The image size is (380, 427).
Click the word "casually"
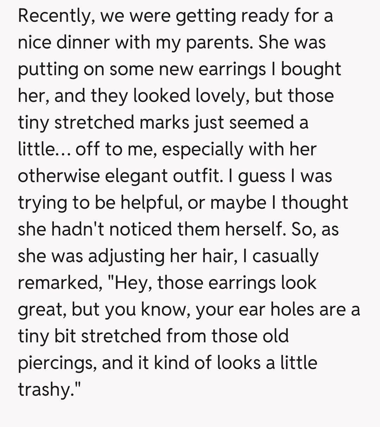285,256
